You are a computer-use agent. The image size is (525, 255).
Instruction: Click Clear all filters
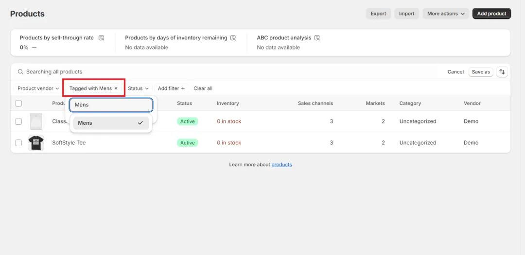pyautogui.click(x=203, y=88)
